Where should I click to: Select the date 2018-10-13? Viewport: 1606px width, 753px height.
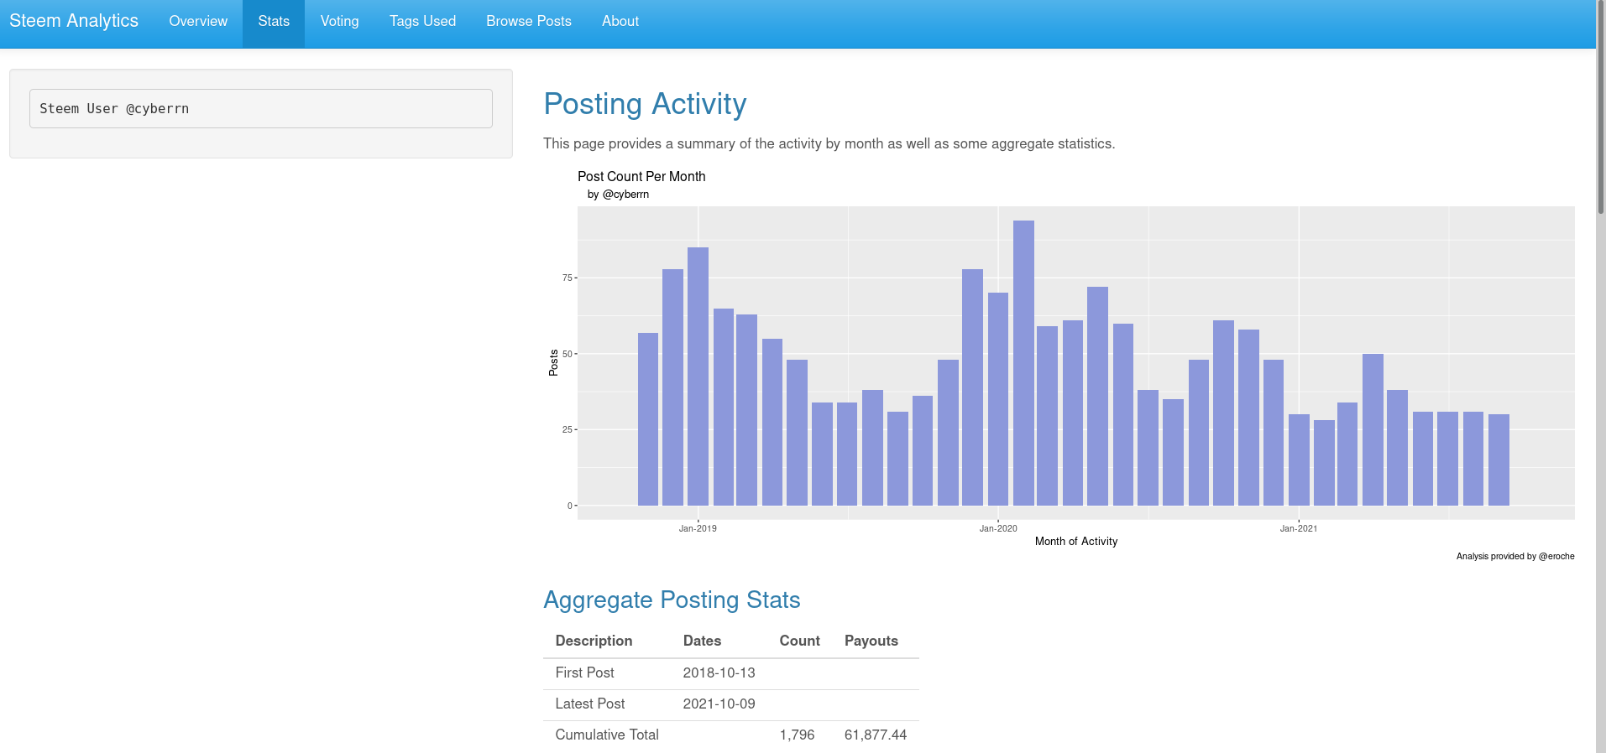pyautogui.click(x=719, y=673)
